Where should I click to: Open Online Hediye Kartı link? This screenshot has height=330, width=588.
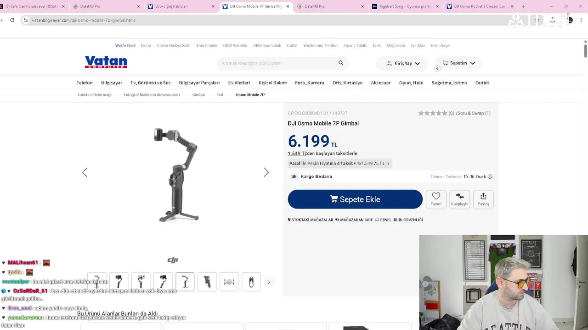click(173, 46)
